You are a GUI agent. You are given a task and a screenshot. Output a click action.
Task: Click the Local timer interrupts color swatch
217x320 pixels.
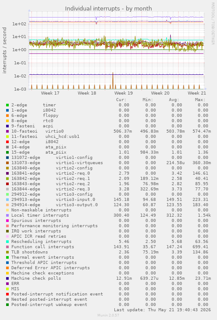tap(7, 215)
